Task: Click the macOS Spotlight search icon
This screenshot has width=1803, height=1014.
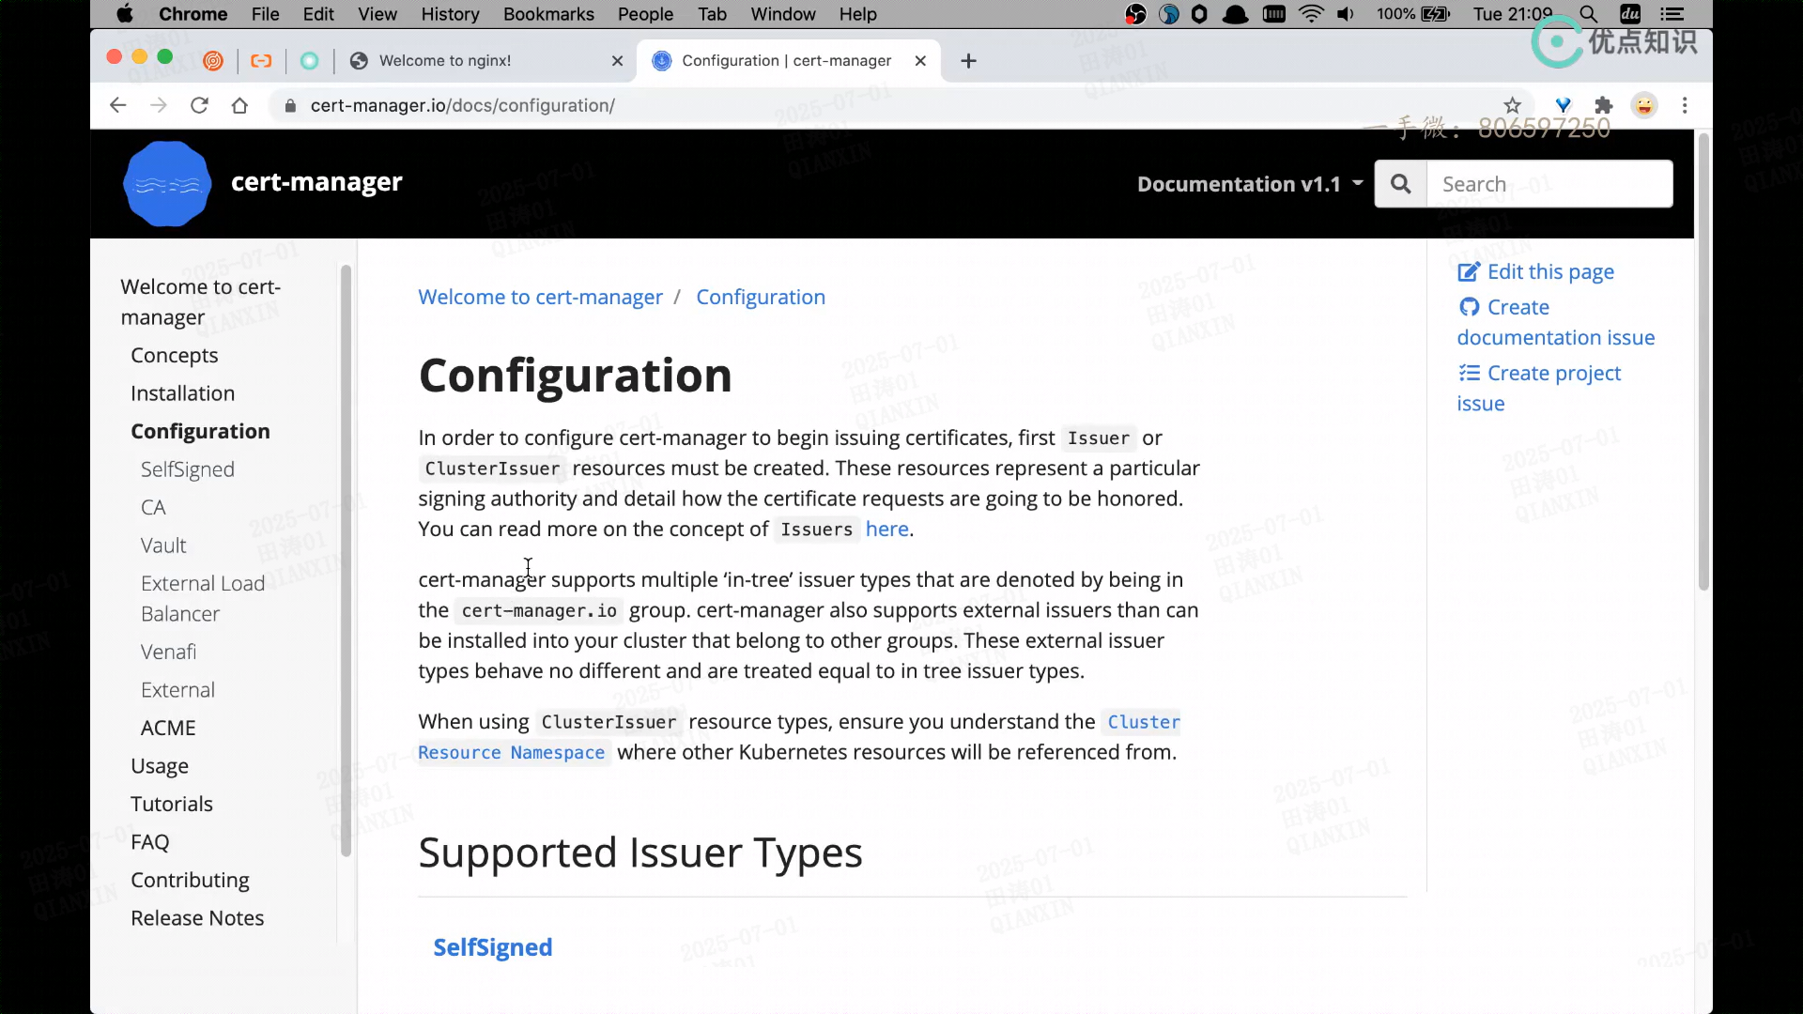Action: tap(1588, 14)
